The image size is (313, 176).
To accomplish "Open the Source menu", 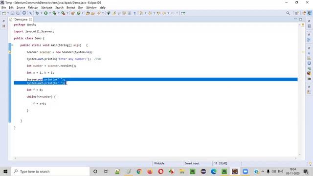I will coord(21,8).
